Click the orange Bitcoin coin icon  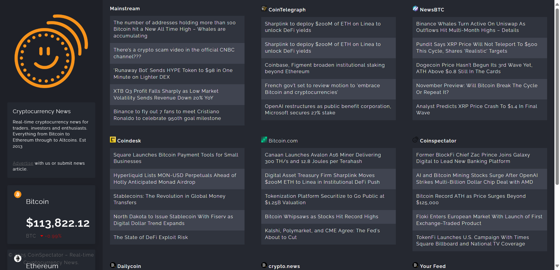pyautogui.click(x=18, y=195)
